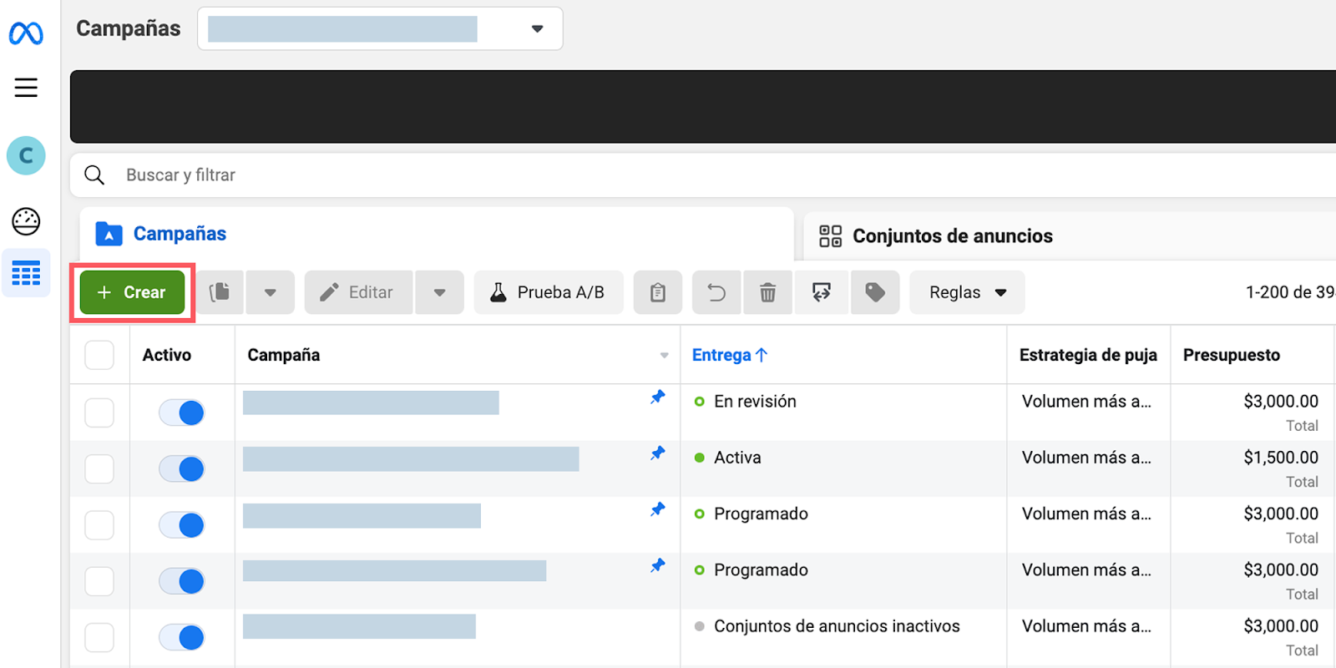Click the $1,500.00 budget value
This screenshot has width=1336, height=668.
[x=1281, y=458]
